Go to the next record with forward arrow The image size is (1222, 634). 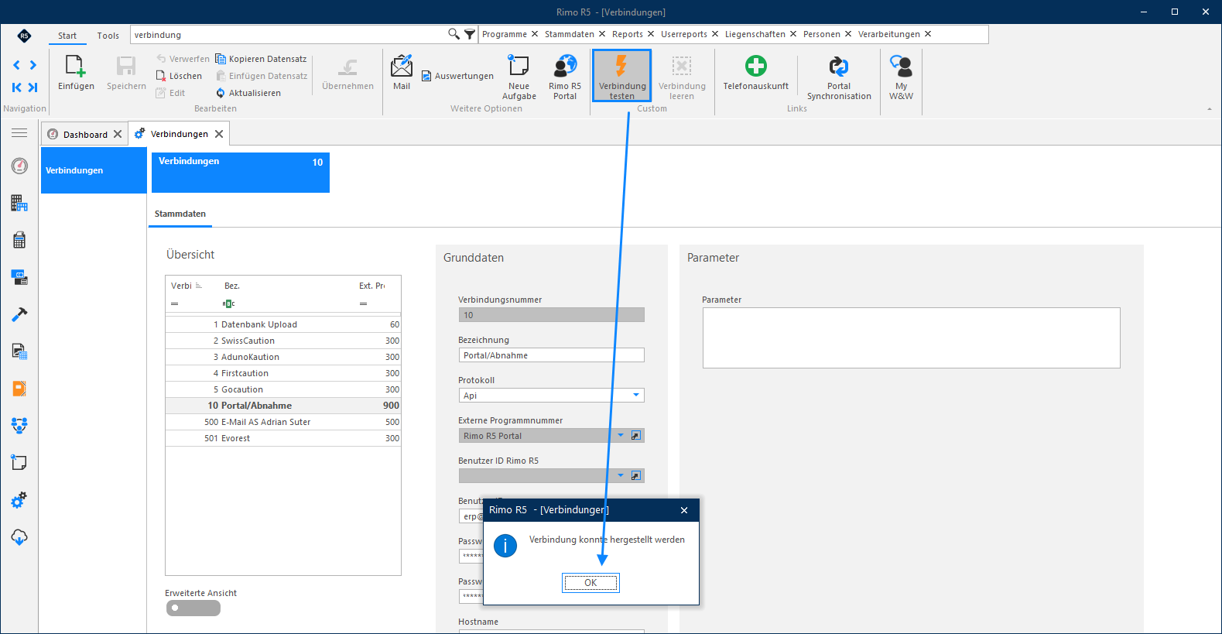33,65
